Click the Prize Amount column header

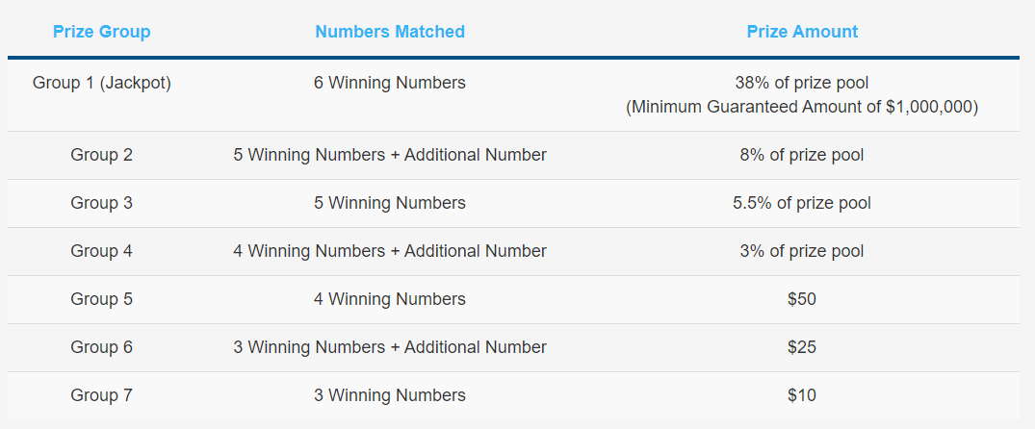[x=802, y=32]
